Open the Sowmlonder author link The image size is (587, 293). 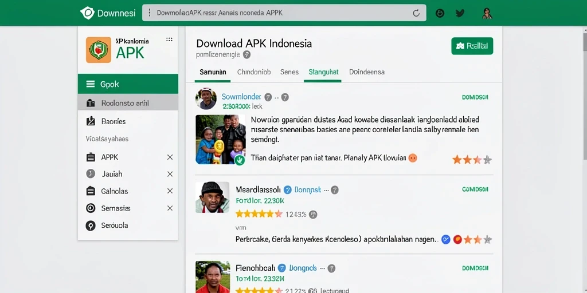pyautogui.click(x=241, y=97)
